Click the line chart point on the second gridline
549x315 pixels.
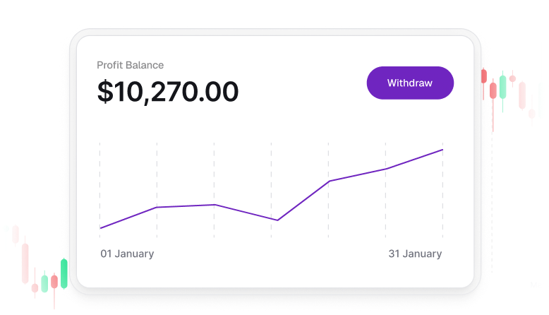157,207
